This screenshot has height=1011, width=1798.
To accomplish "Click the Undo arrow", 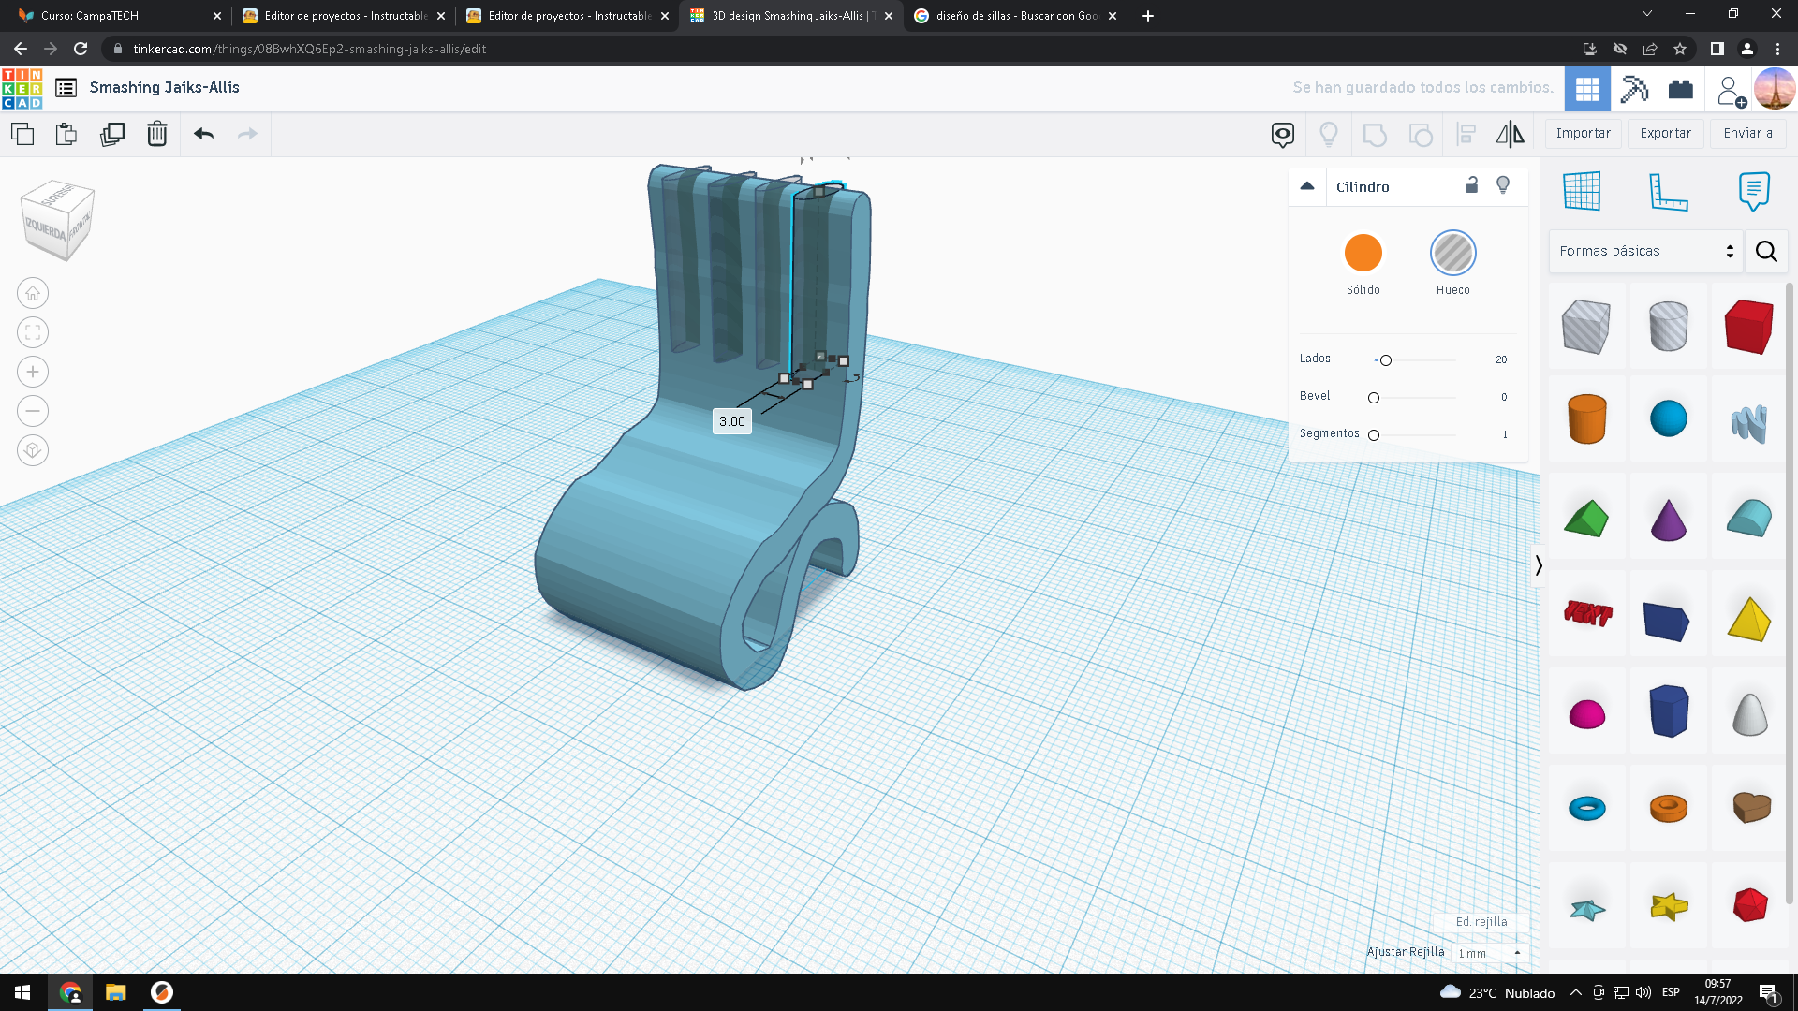I will 203,134.
